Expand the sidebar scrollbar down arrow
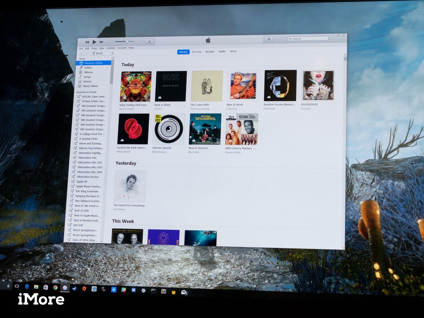 (x=101, y=241)
